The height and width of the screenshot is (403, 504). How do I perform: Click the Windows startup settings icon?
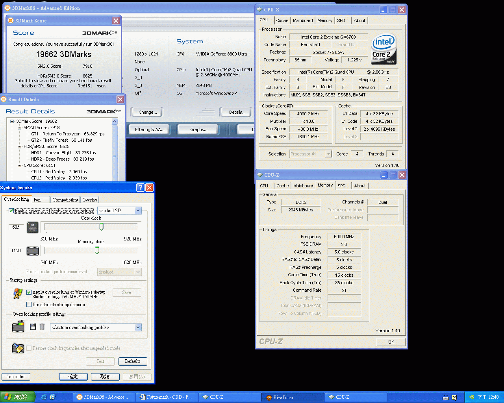pyautogui.click(x=18, y=293)
